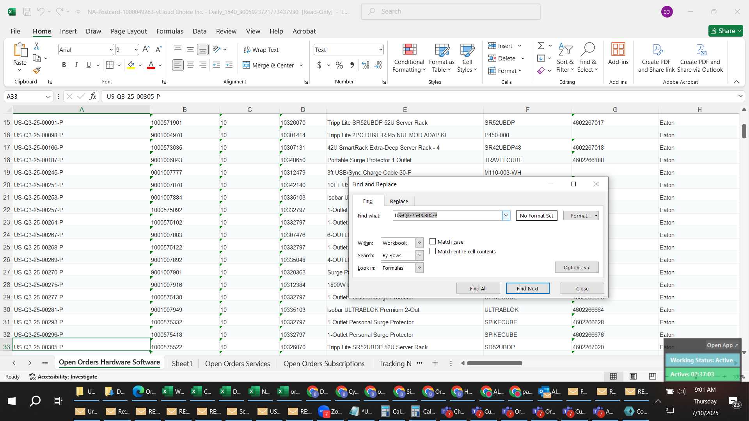Open the Formulas ribbon tab
Viewport: 749px width, 421px height.
(x=170, y=31)
